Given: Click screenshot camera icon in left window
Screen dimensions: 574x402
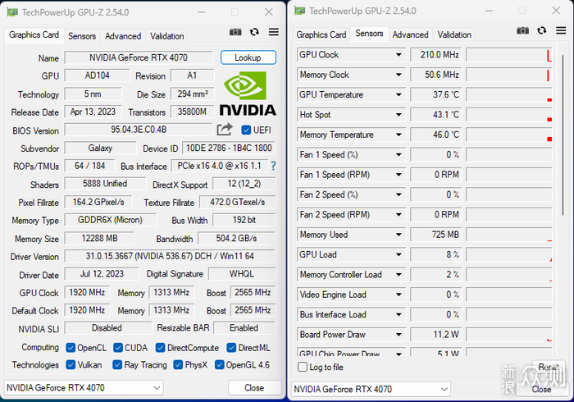Looking at the screenshot, I should [x=235, y=32].
